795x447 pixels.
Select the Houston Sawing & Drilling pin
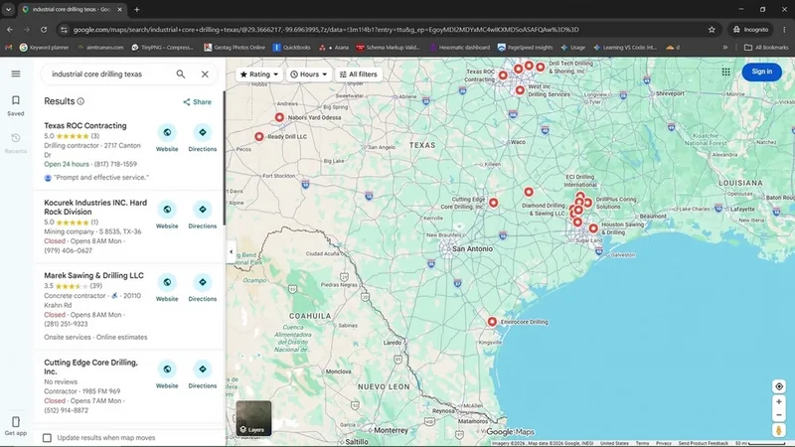[x=593, y=228]
